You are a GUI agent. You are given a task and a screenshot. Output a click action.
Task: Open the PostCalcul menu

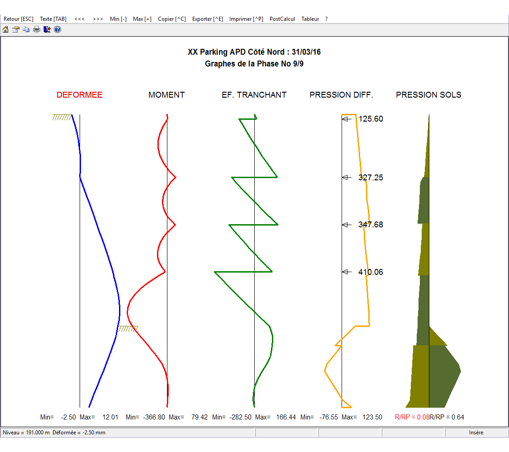click(x=282, y=19)
